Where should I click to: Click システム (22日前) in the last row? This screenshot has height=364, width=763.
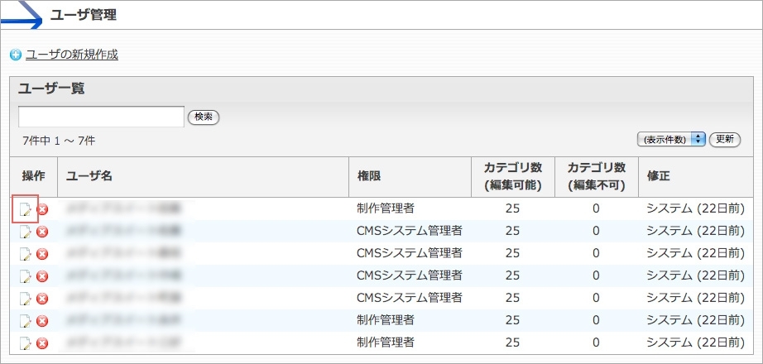click(x=696, y=342)
